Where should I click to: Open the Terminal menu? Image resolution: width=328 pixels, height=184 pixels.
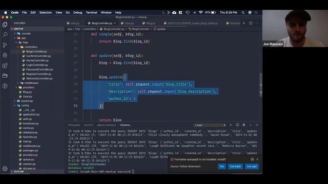(91, 12)
